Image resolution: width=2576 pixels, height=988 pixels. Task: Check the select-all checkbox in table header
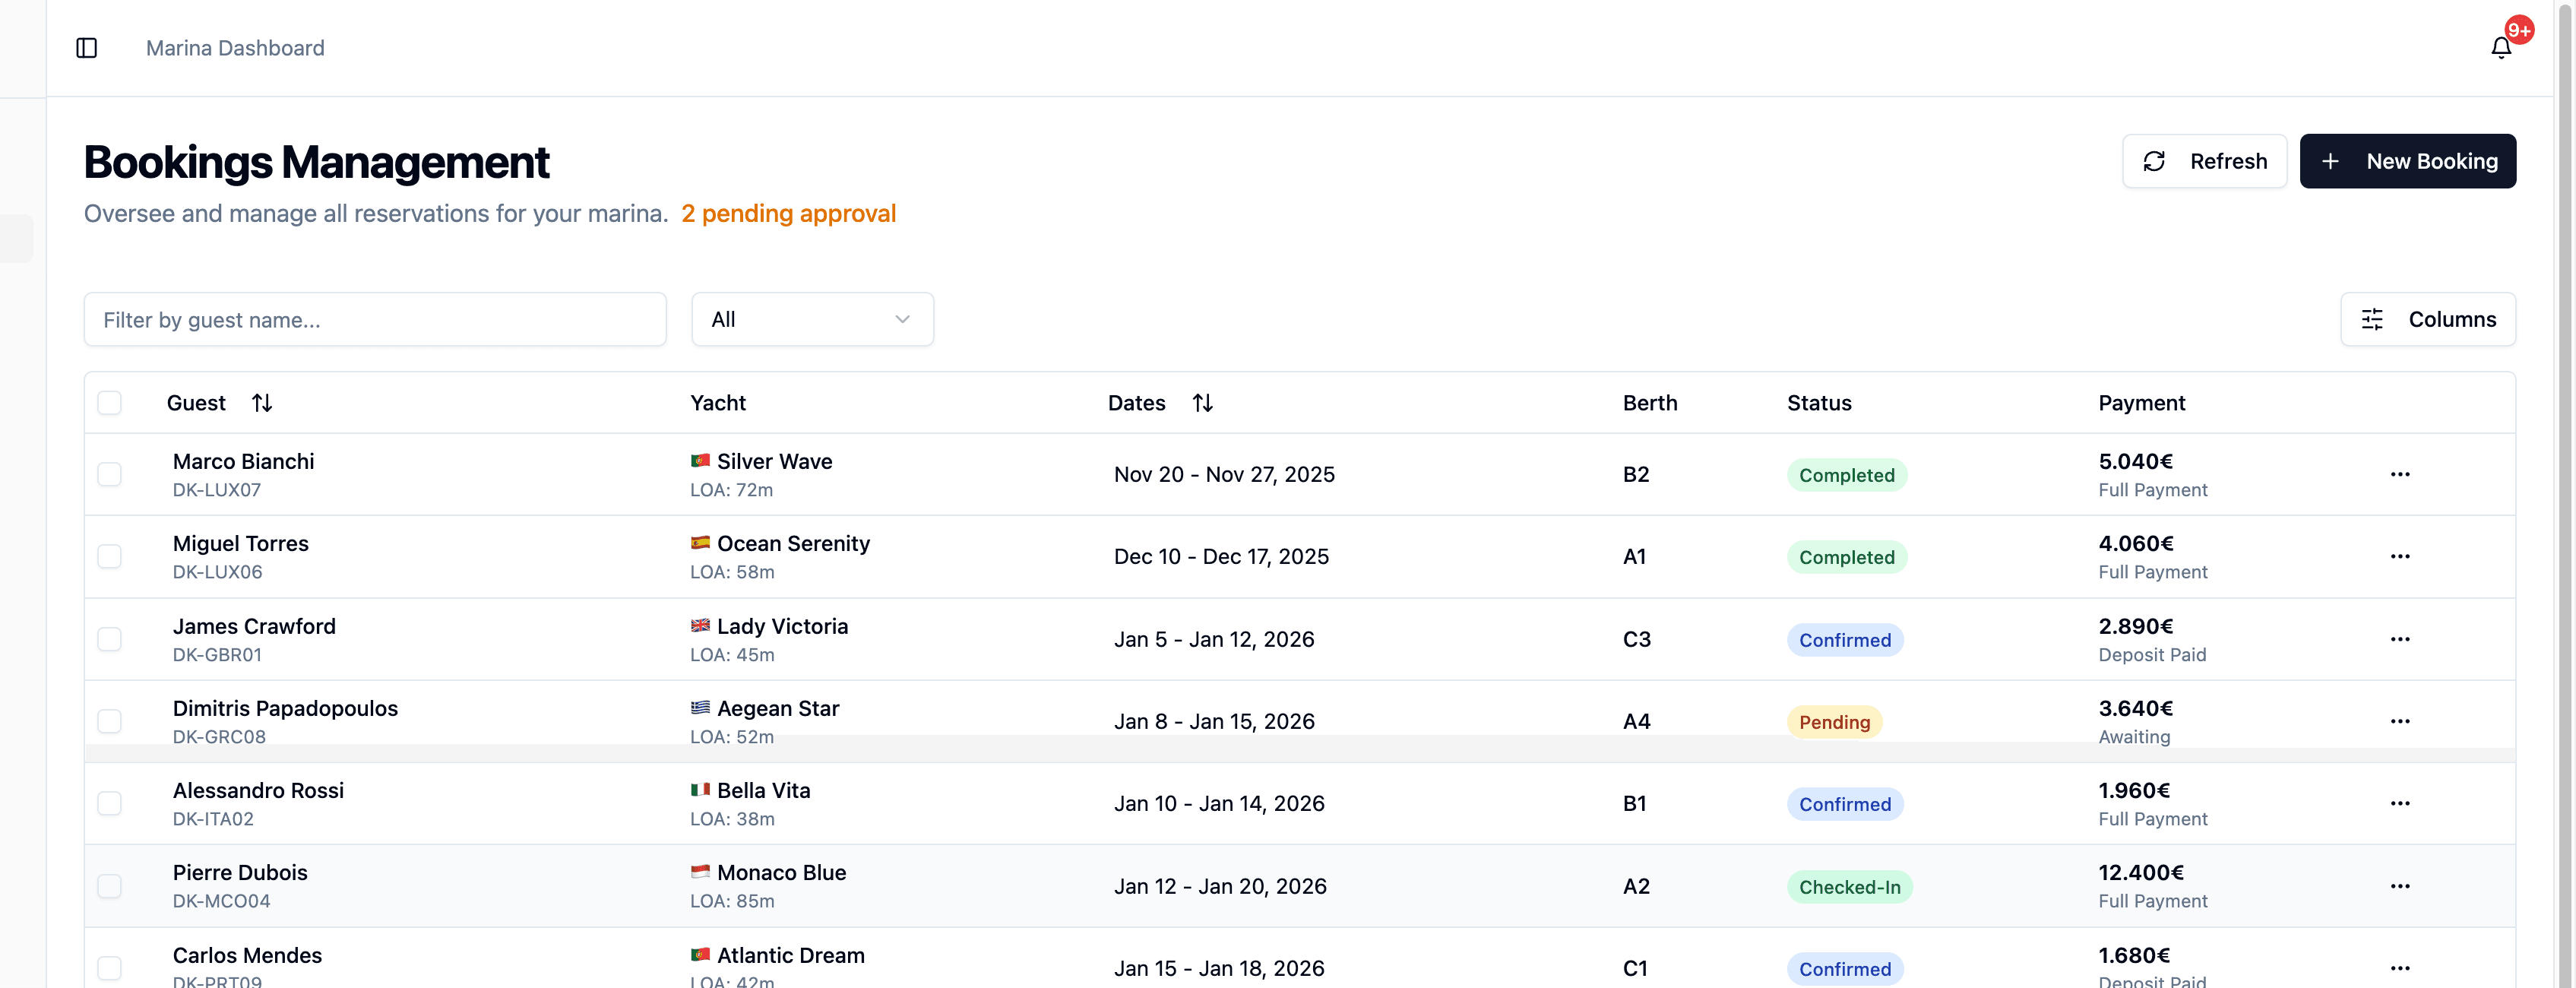109,402
